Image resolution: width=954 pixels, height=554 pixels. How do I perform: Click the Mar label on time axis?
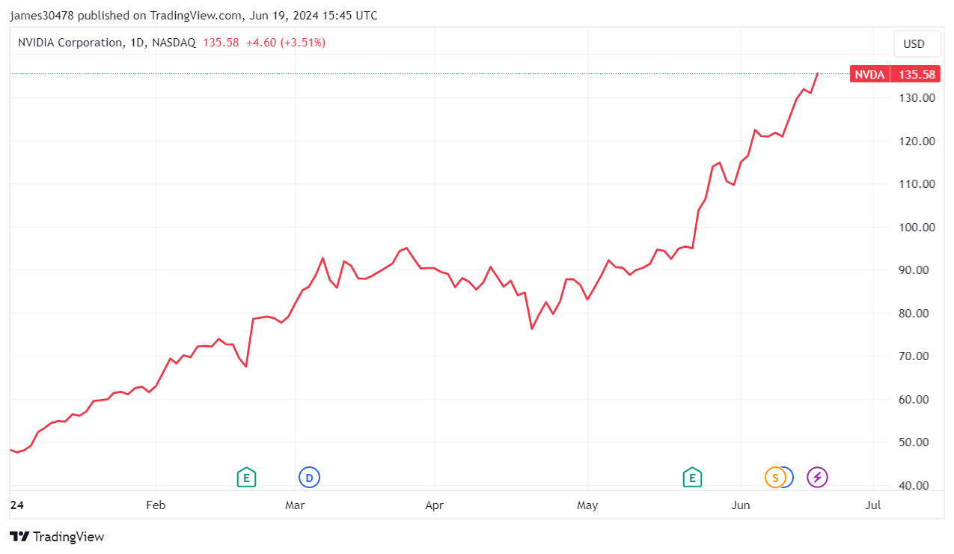click(295, 505)
